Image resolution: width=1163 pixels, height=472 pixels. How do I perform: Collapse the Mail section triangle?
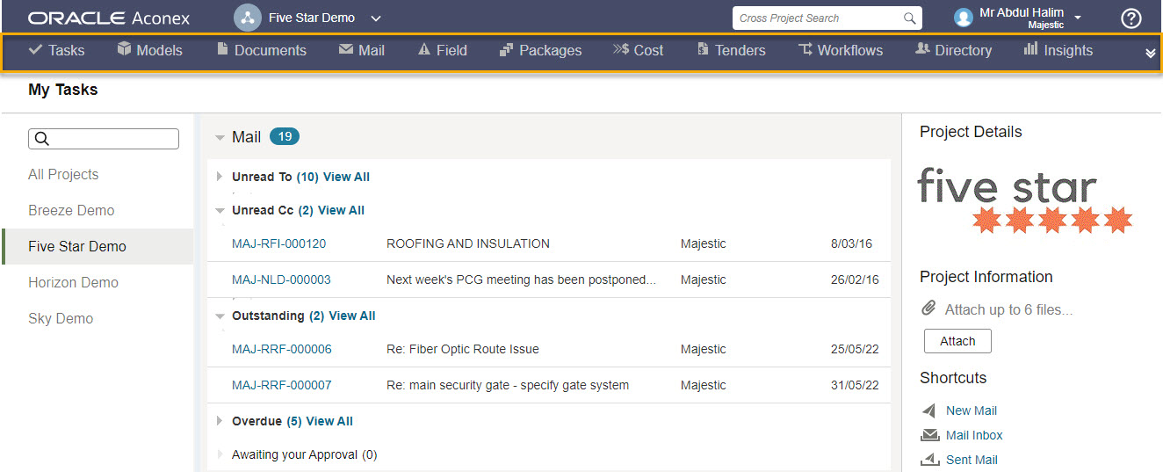click(x=220, y=138)
